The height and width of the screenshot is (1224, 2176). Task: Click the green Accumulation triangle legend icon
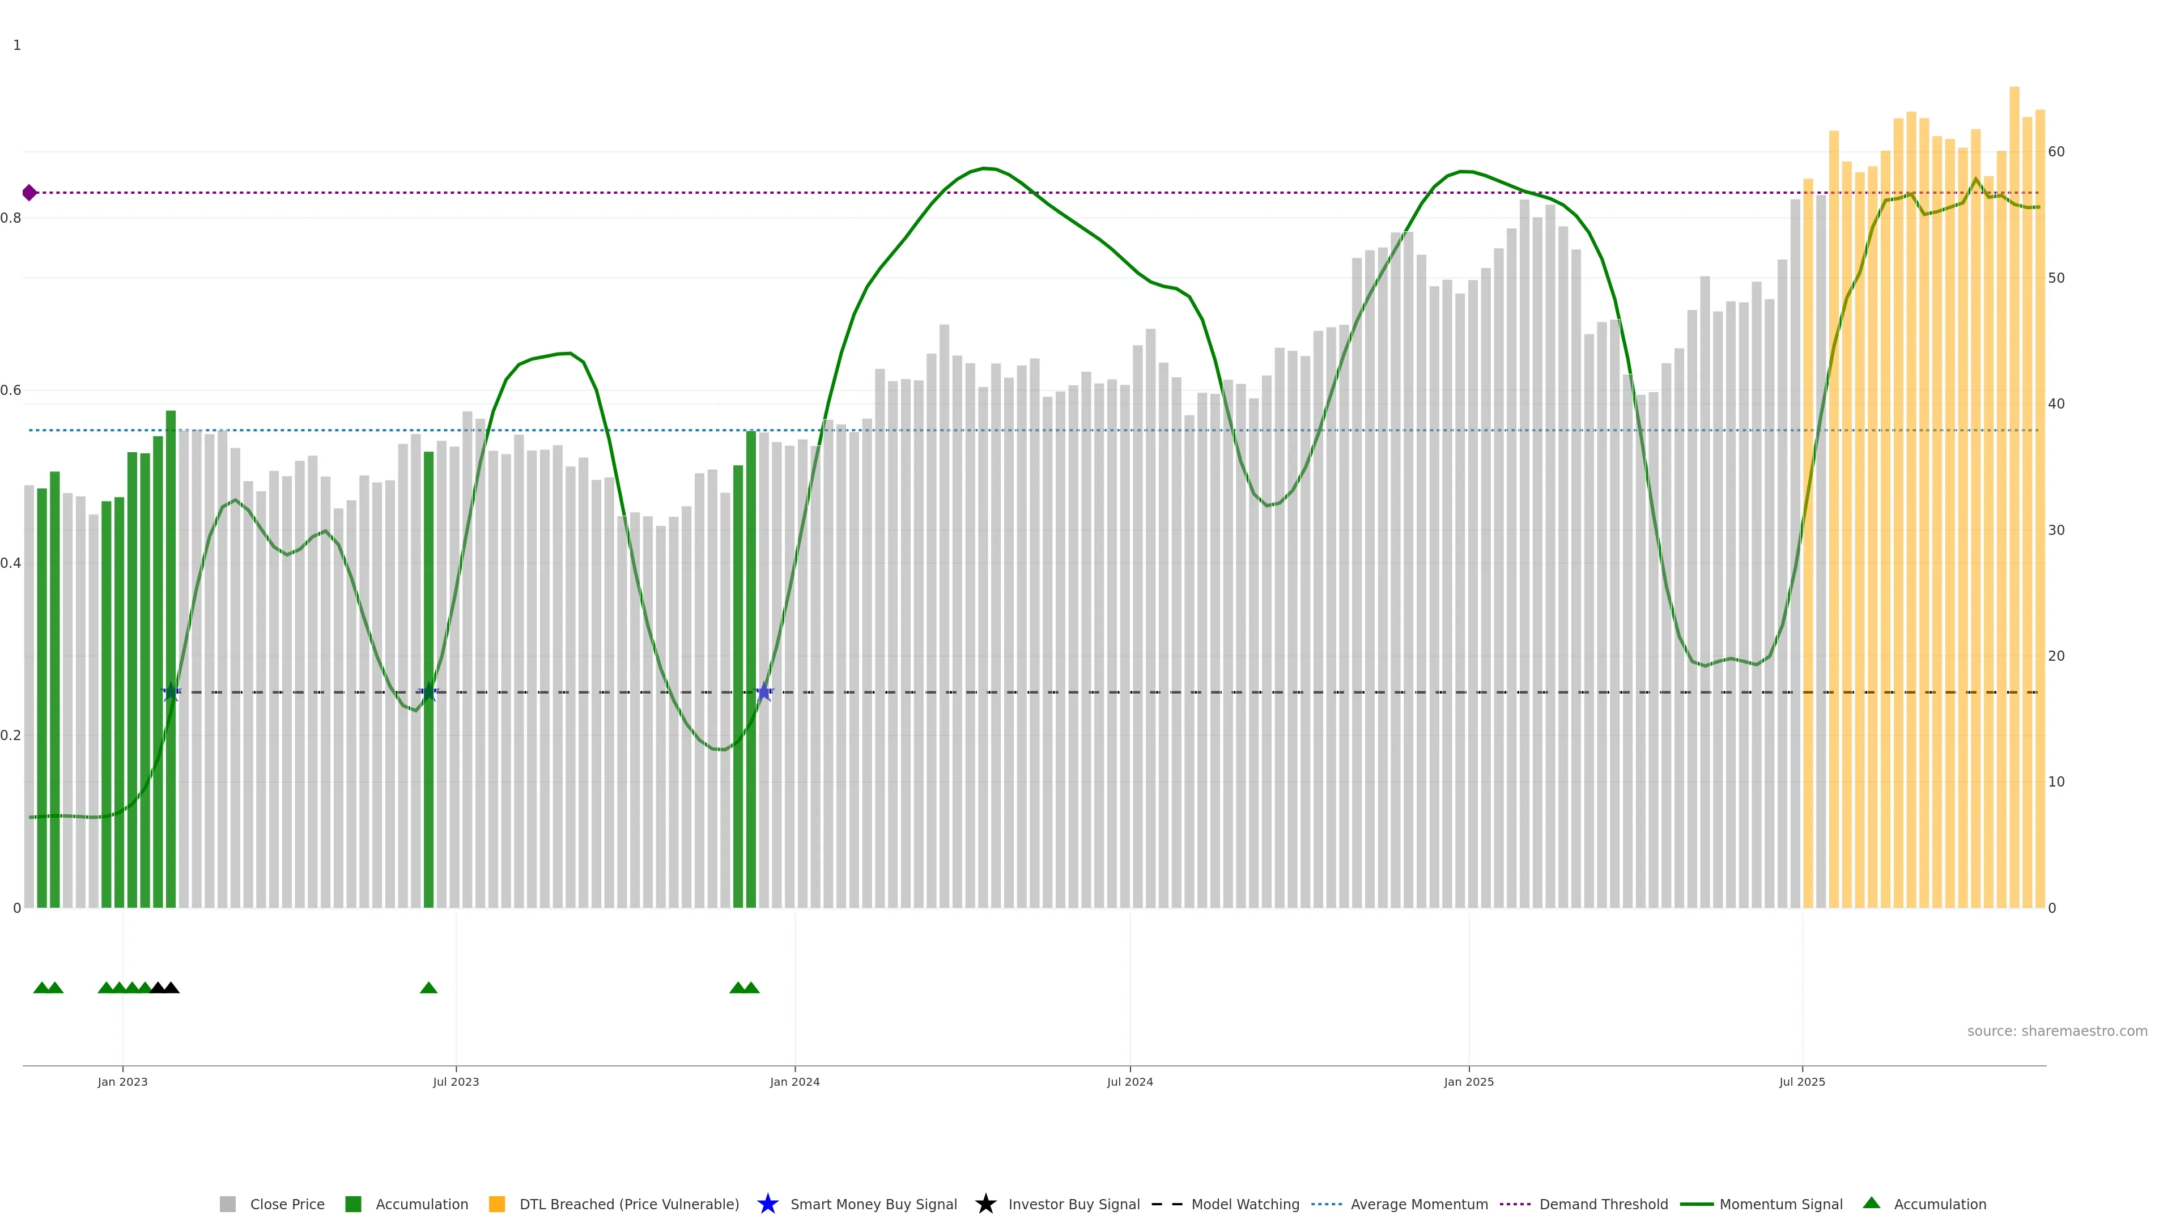click(1871, 1203)
